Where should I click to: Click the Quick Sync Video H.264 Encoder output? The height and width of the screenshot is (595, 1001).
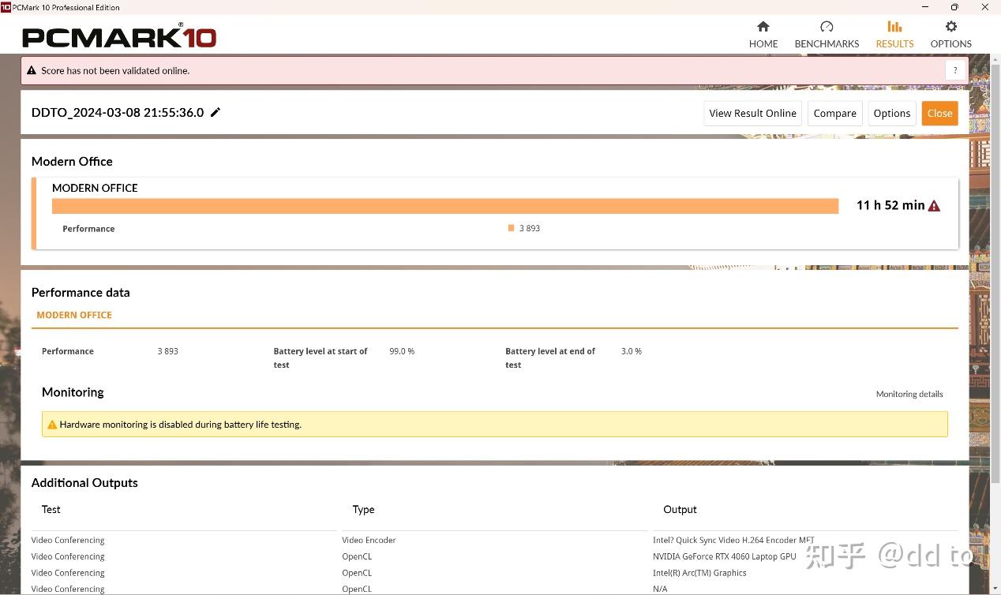[x=733, y=541]
